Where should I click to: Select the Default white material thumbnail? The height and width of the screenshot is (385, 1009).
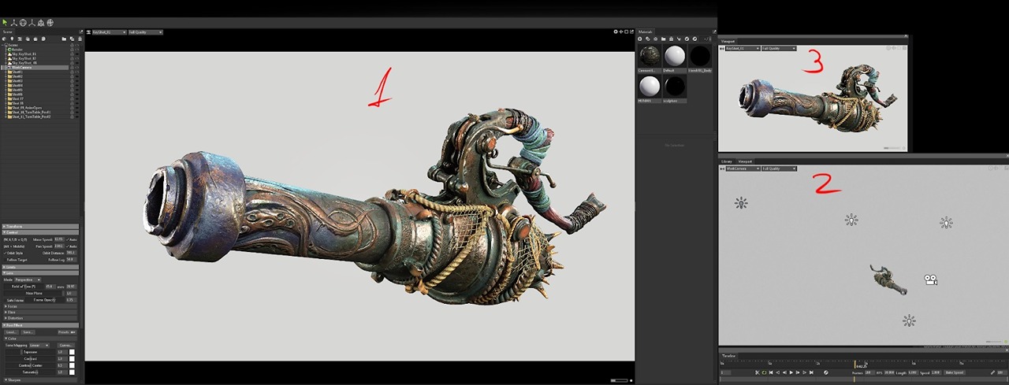click(x=676, y=56)
